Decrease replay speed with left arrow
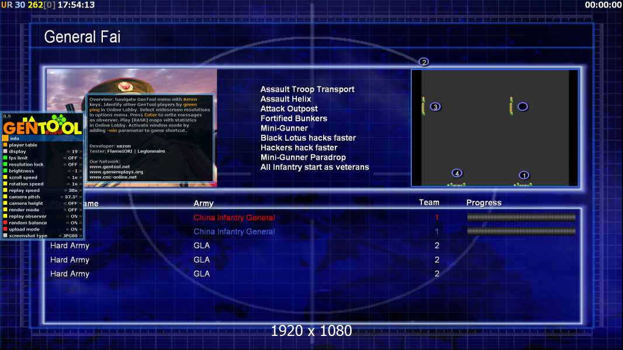The width and height of the screenshot is (623, 350). (x=65, y=190)
